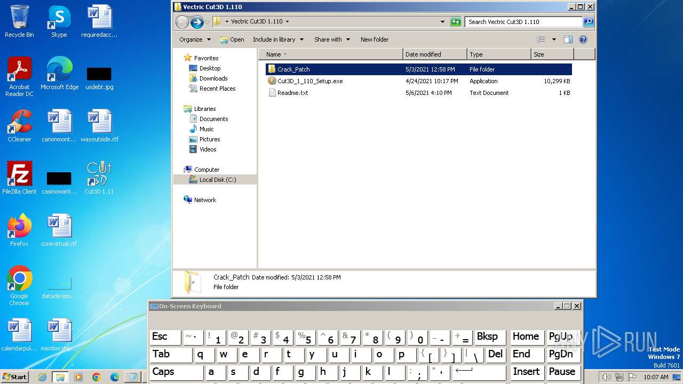Click the Del key on On-Screen Keyboard
683x384 pixels.
click(496, 354)
